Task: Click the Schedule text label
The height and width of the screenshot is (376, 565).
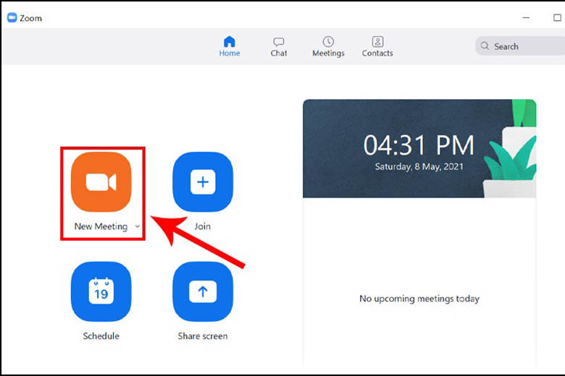Action: coord(101,336)
